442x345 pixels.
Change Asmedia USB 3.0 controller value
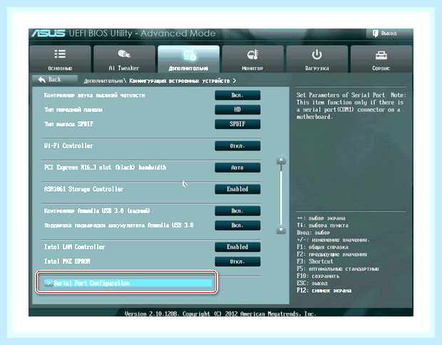point(237,211)
